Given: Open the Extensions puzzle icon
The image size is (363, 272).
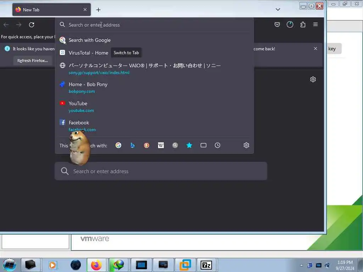Looking at the screenshot, I should point(303,24).
